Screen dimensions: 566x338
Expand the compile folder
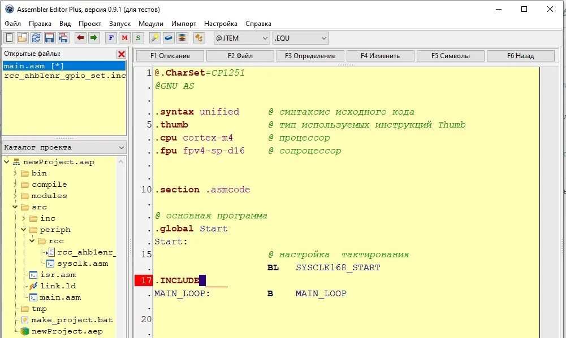click(15, 185)
